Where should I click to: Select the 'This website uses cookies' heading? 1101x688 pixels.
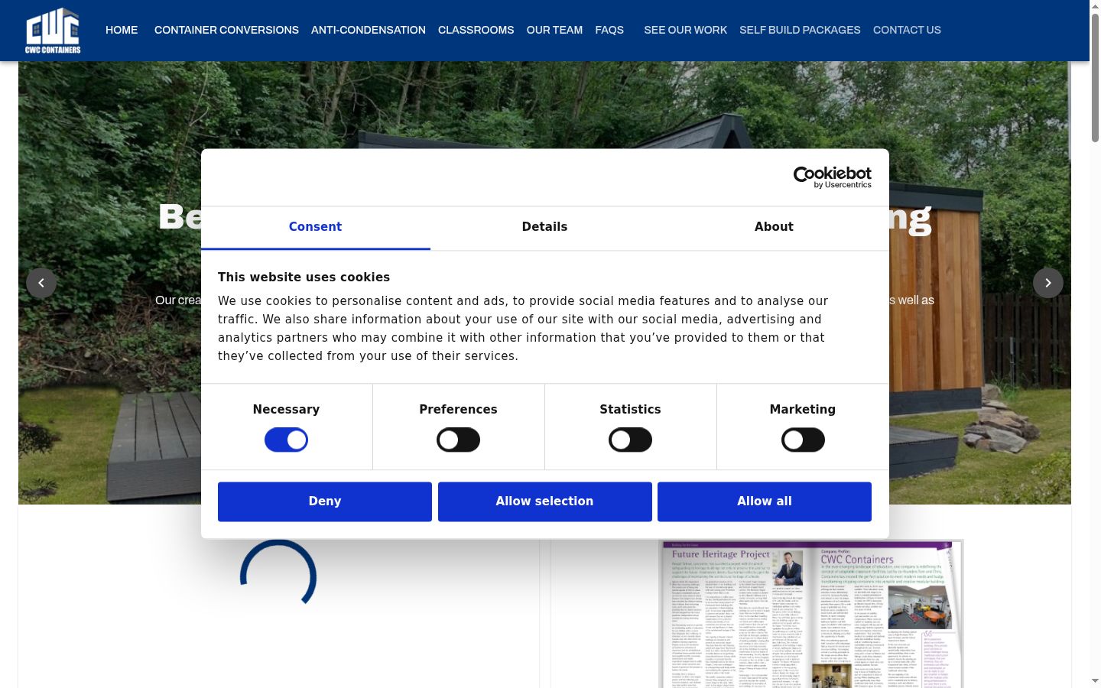[x=304, y=277]
